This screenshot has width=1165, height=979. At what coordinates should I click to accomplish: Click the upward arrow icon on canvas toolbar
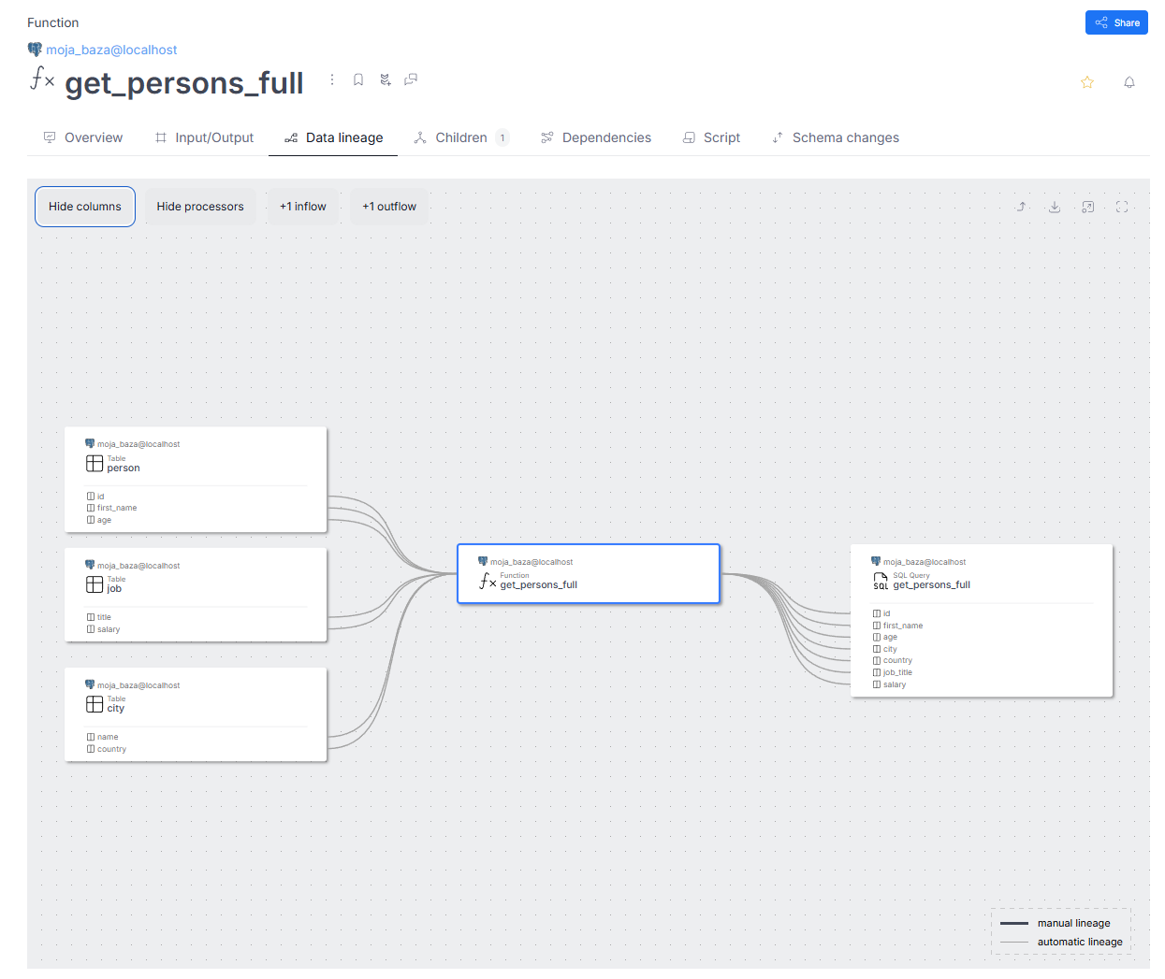point(1022,207)
